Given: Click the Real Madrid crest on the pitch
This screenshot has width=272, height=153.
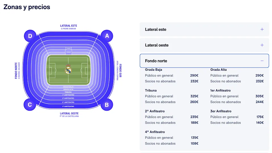Looking at the screenshot, I should coord(68,69).
